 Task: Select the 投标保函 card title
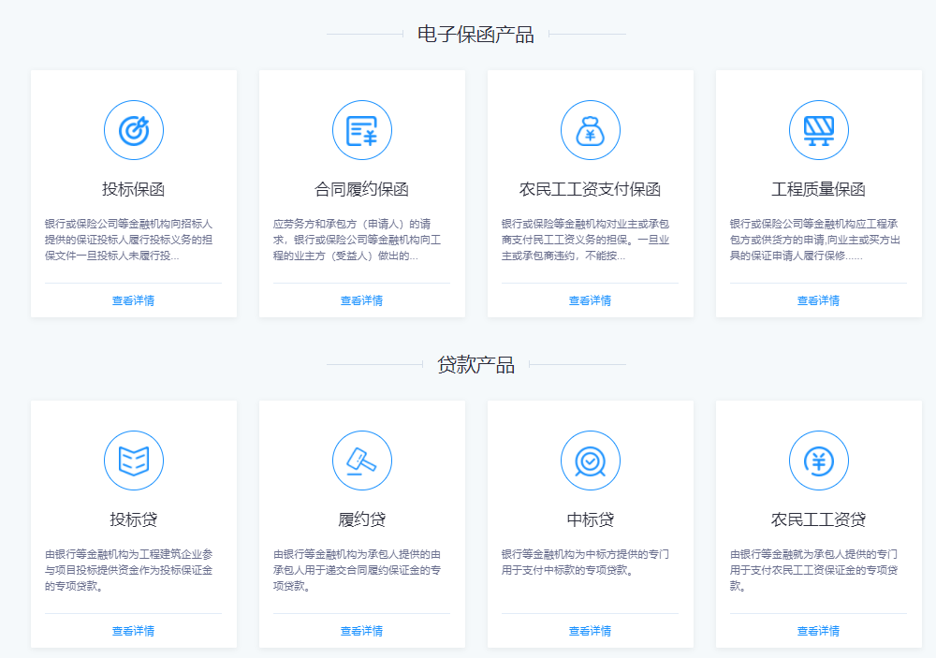pyautogui.click(x=134, y=189)
